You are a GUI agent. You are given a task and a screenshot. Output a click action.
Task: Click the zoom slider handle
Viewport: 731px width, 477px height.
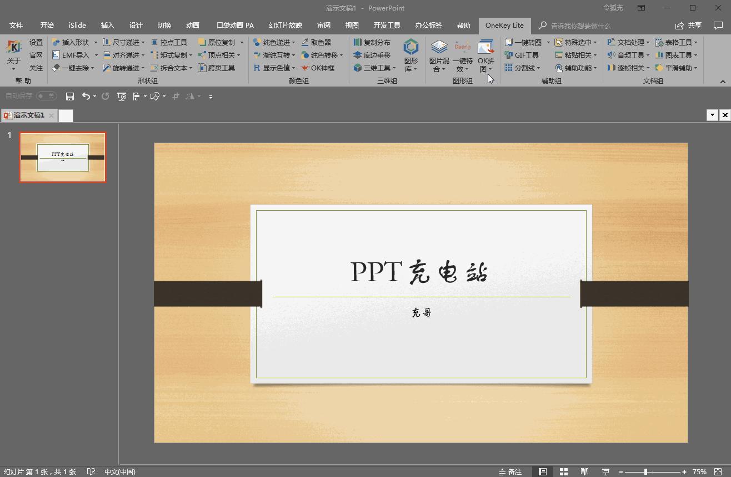(645, 471)
